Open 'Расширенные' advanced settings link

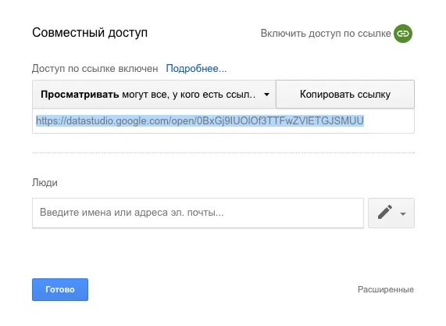386,289
